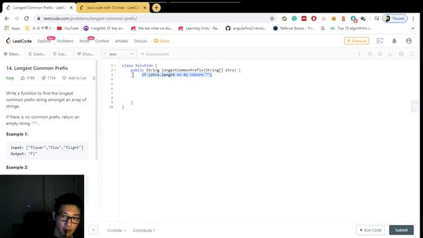This screenshot has width=423, height=238.
Task: Open a new browser tab
Action: [156, 7]
